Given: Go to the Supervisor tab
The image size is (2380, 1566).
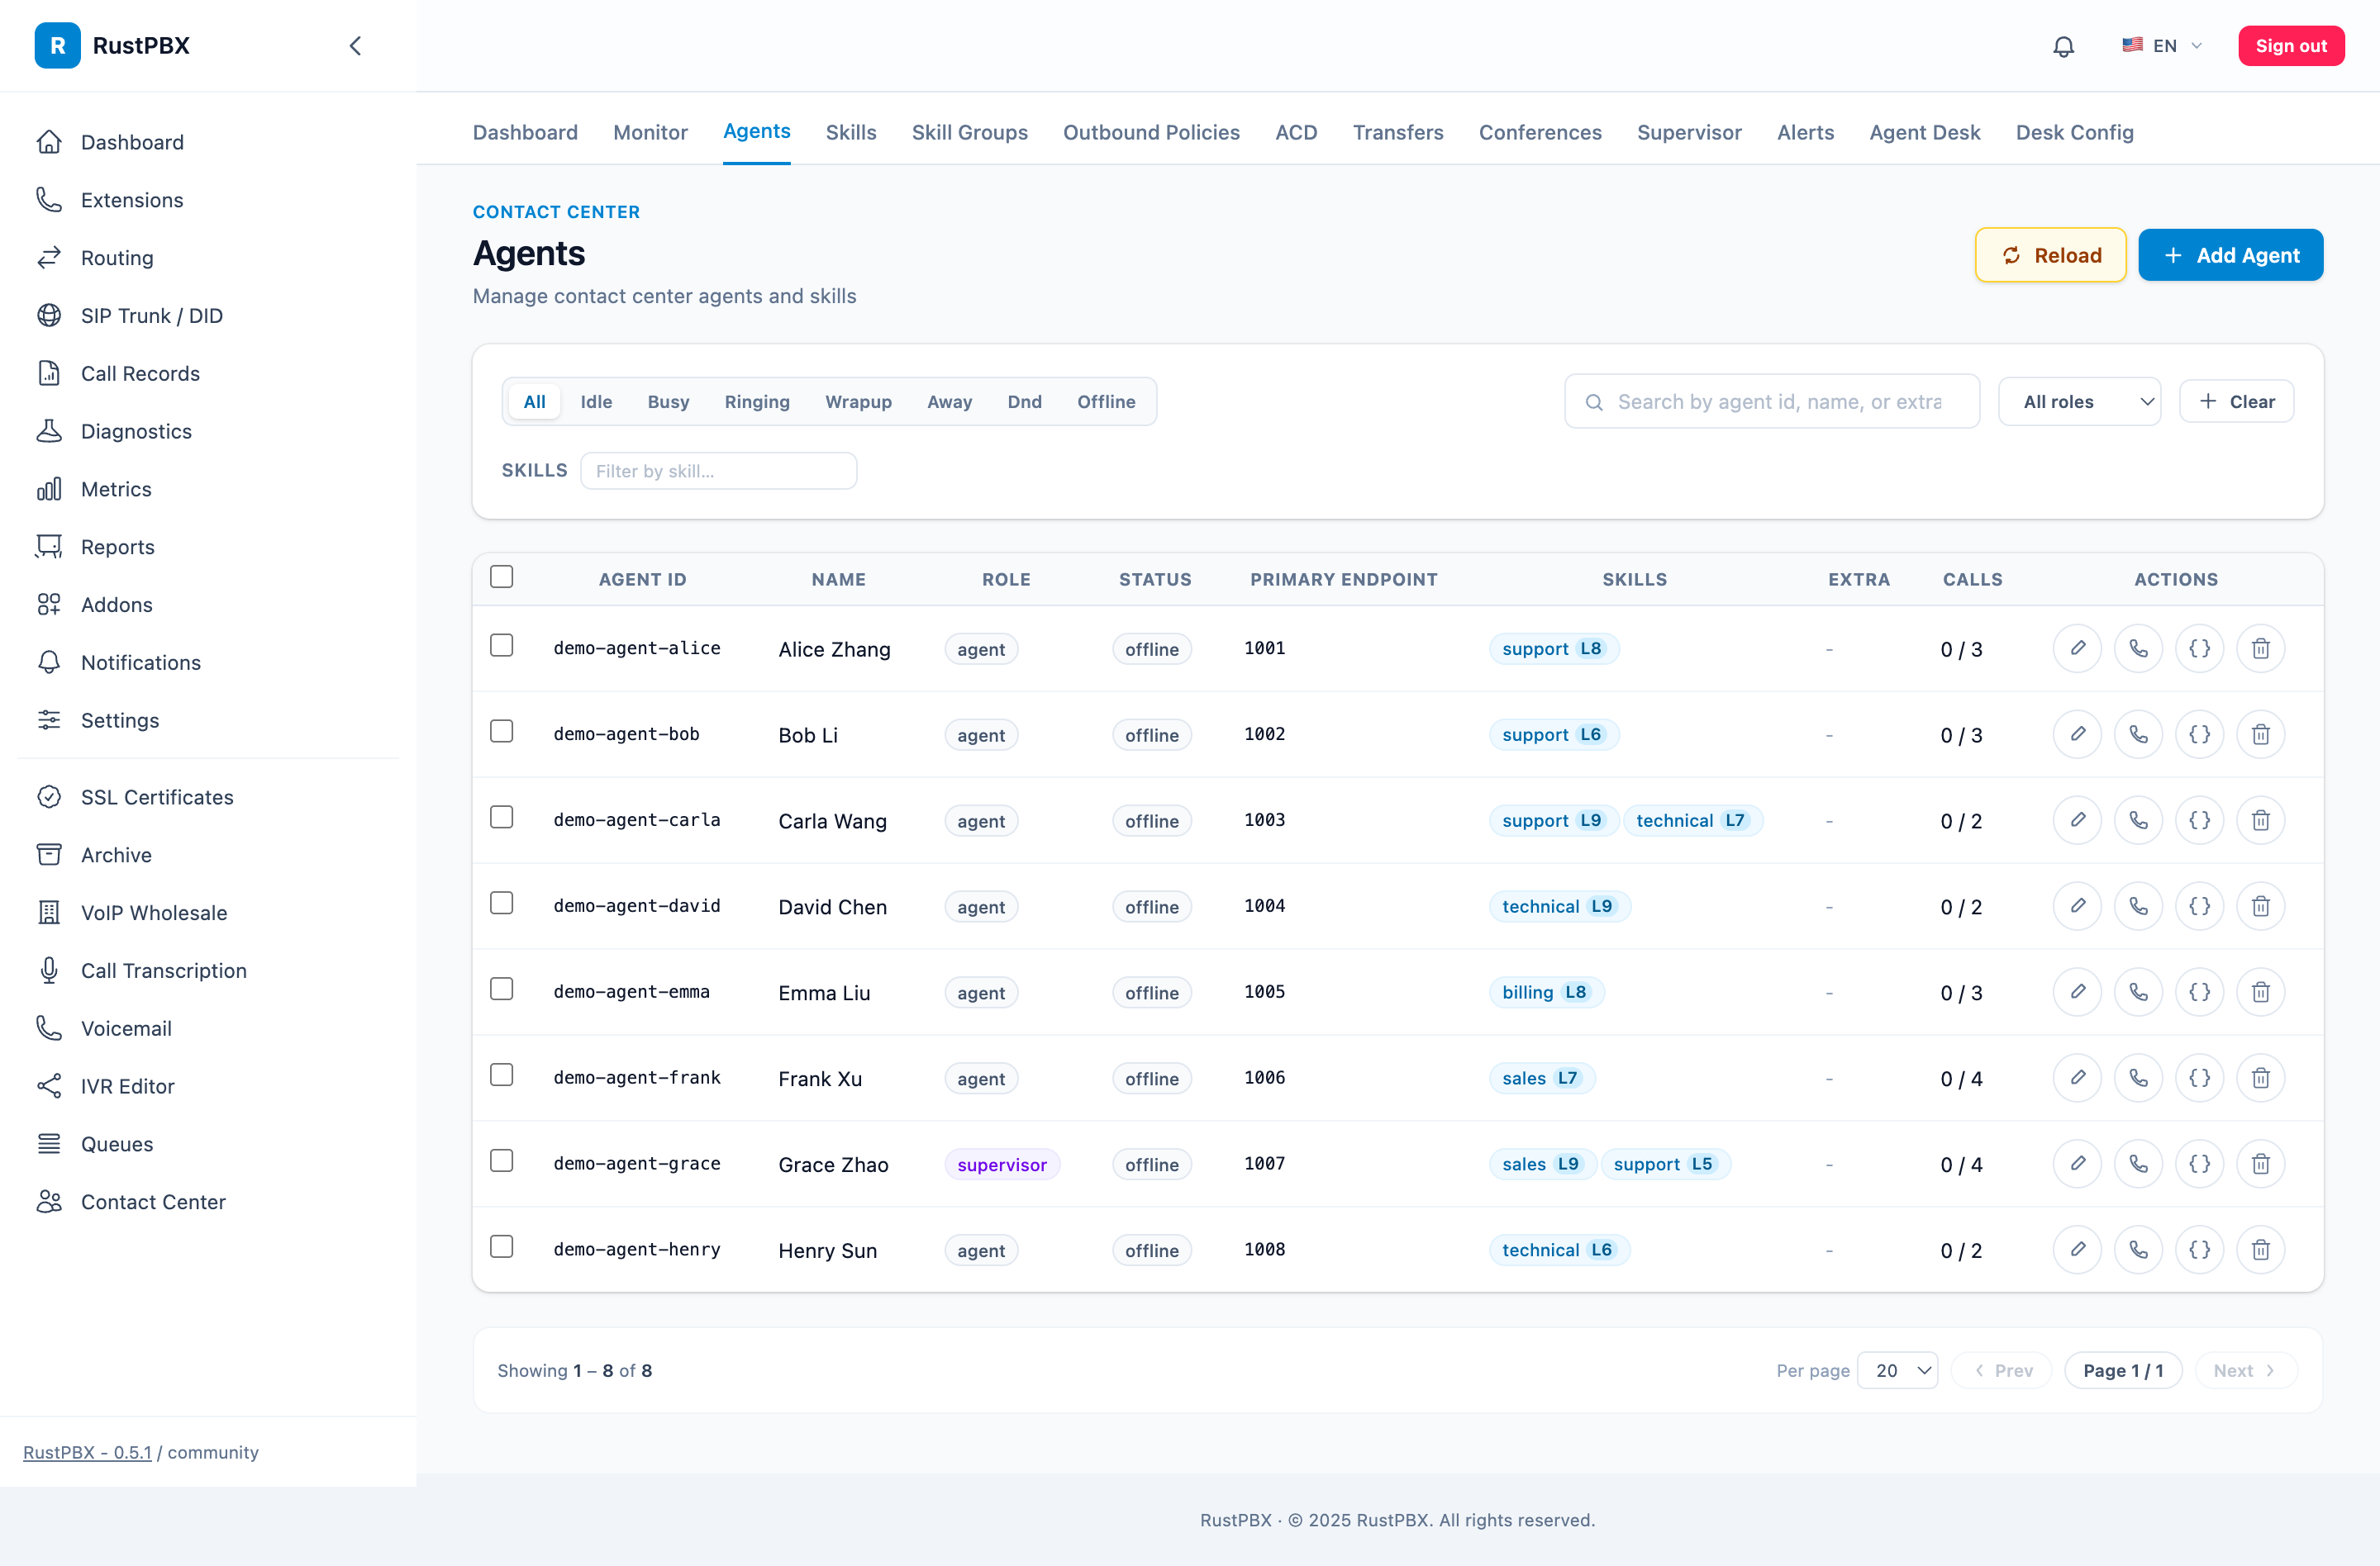Looking at the screenshot, I should pos(1689,132).
